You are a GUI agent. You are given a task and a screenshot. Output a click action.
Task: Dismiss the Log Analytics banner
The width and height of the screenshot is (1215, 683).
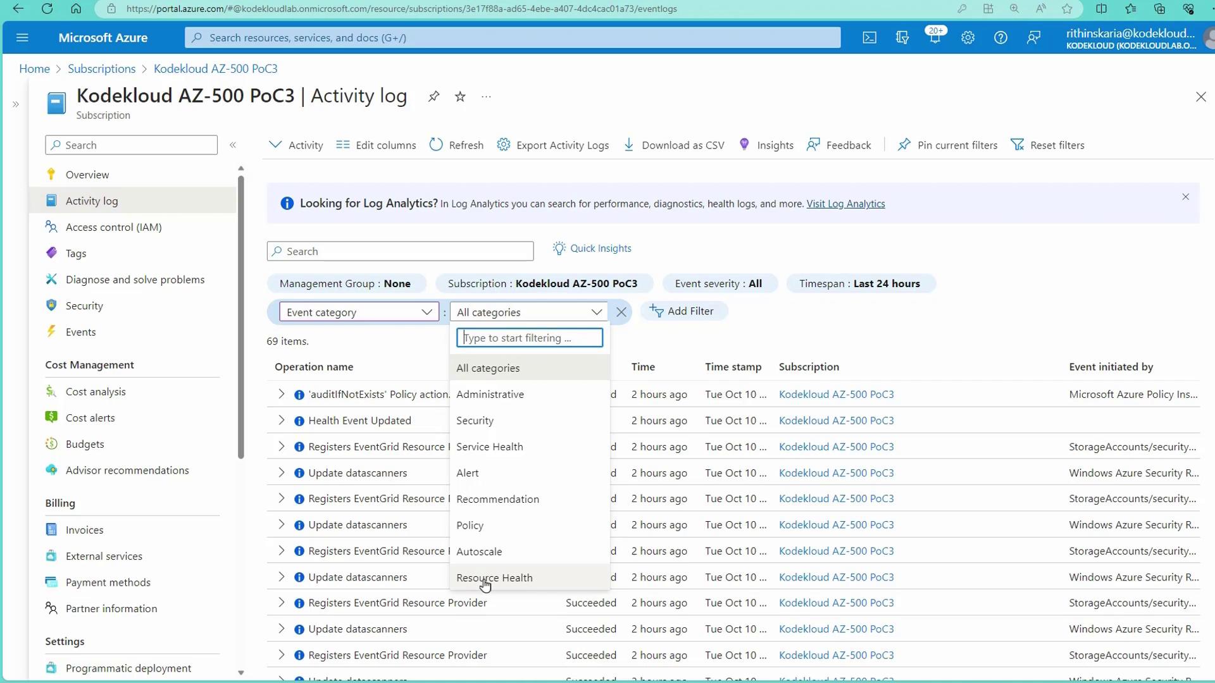(x=1185, y=197)
